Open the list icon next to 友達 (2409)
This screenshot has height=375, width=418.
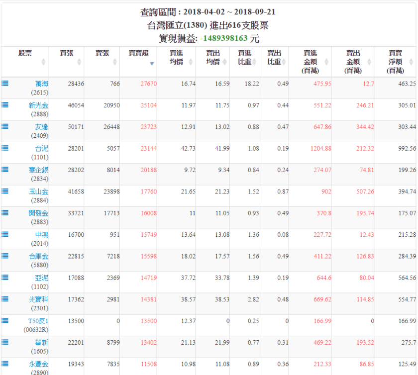pyautogui.click(x=5, y=126)
